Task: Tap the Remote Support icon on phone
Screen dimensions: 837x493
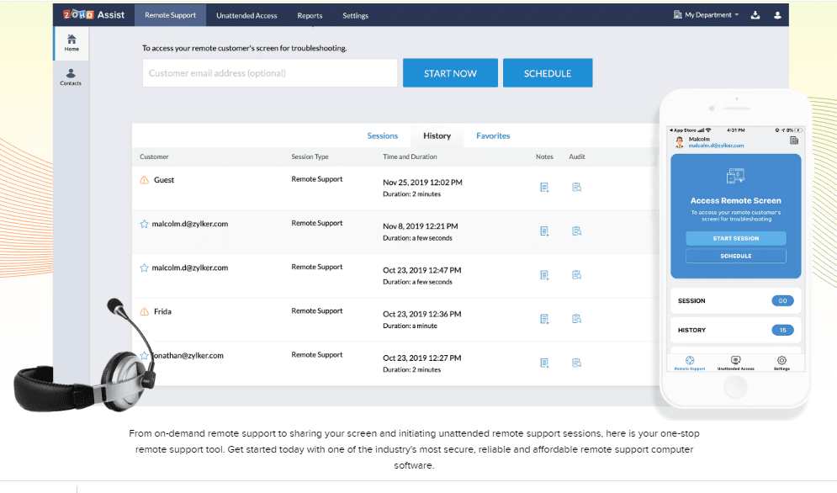Action: pos(690,362)
